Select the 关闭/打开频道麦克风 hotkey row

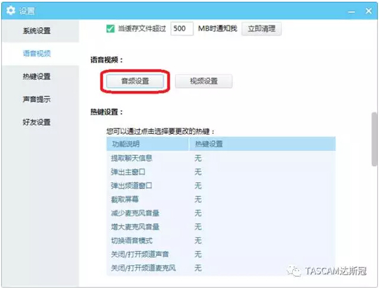click(x=221, y=268)
